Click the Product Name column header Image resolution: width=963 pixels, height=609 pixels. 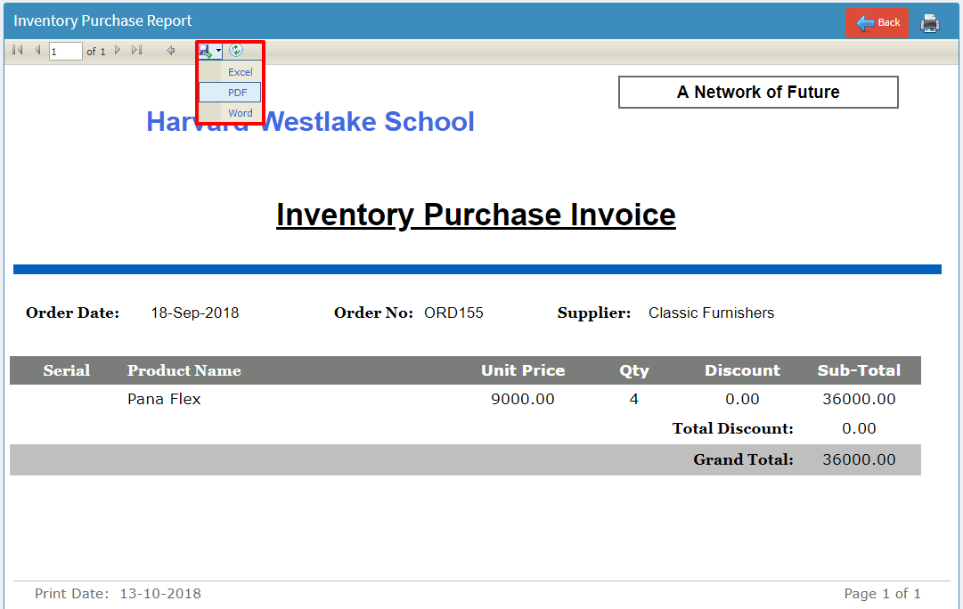click(x=184, y=370)
